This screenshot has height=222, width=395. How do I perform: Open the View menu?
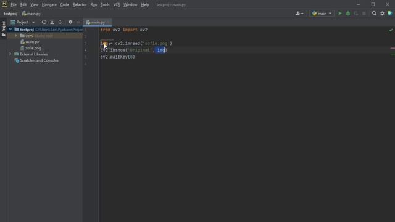click(35, 4)
